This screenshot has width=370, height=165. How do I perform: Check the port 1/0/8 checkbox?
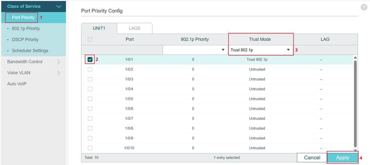(90, 128)
